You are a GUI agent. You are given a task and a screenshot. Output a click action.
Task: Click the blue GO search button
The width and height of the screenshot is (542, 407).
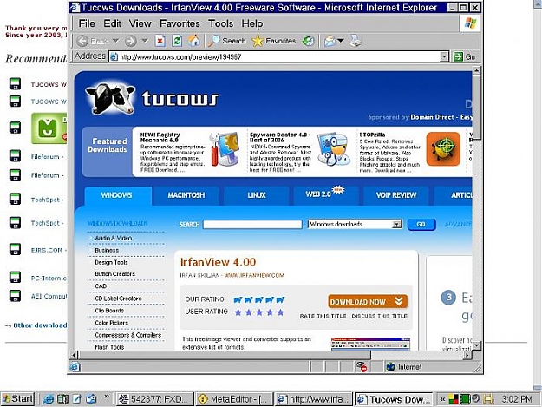pos(421,225)
